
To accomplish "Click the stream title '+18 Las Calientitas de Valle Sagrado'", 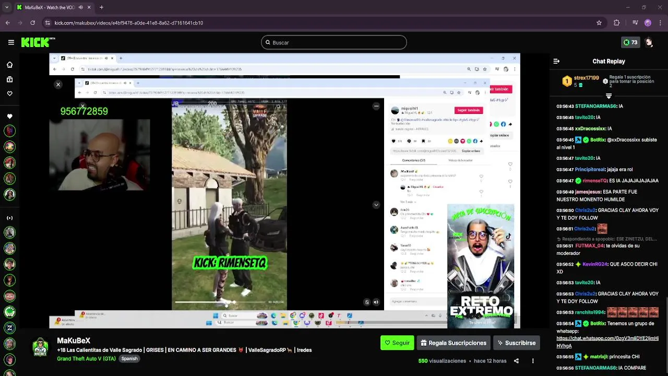I will pyautogui.click(x=184, y=350).
